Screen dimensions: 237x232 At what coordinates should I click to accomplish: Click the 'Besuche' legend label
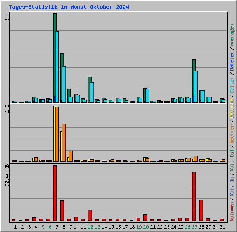click(232, 109)
